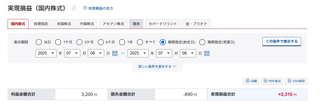Click the question mark help icon
Screen dimensions: 325x104
(x=85, y=8)
